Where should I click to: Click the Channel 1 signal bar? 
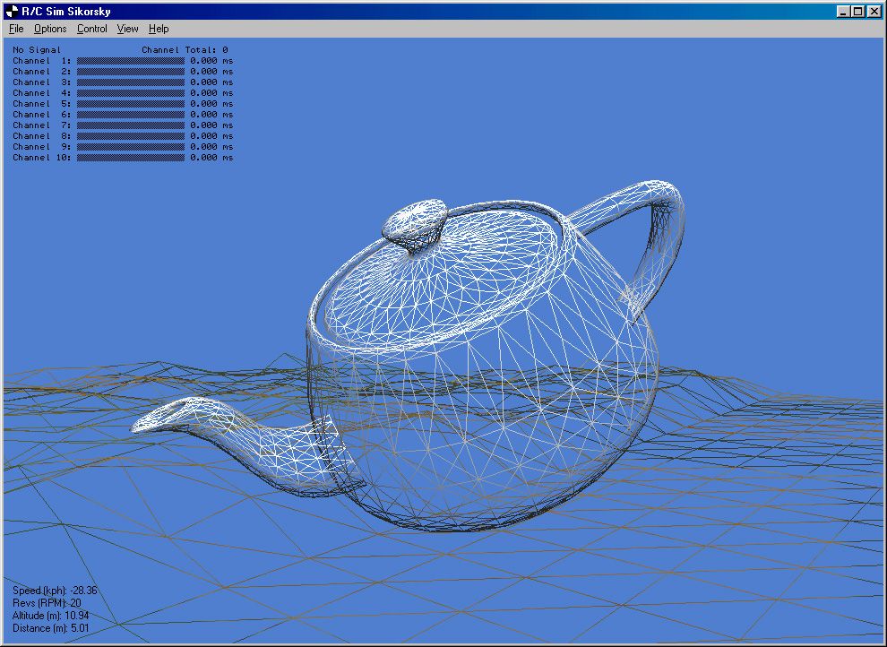point(130,60)
